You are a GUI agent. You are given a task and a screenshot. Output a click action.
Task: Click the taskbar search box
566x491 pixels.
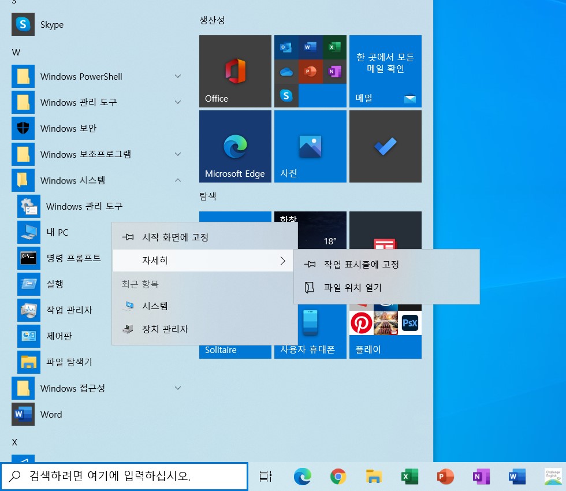tap(124, 476)
